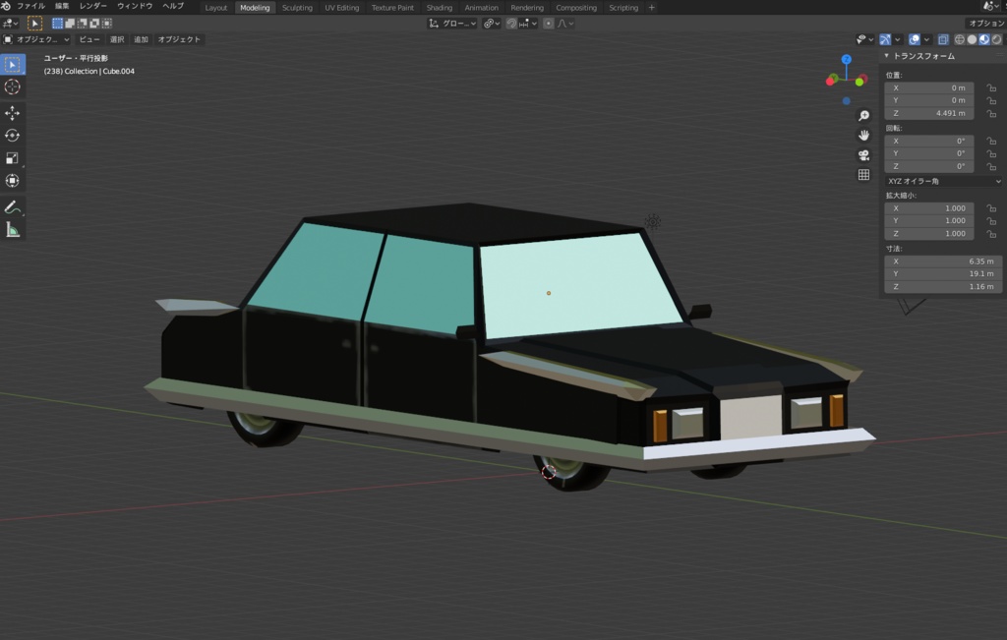
Task: Select the Cursor tool in the toolbar
Action: point(13,87)
